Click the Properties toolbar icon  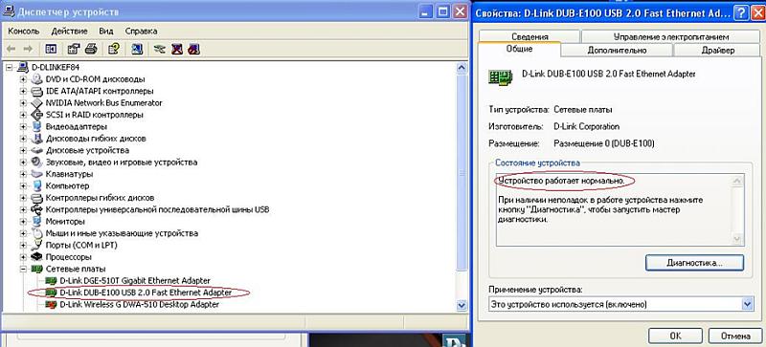coord(74,49)
